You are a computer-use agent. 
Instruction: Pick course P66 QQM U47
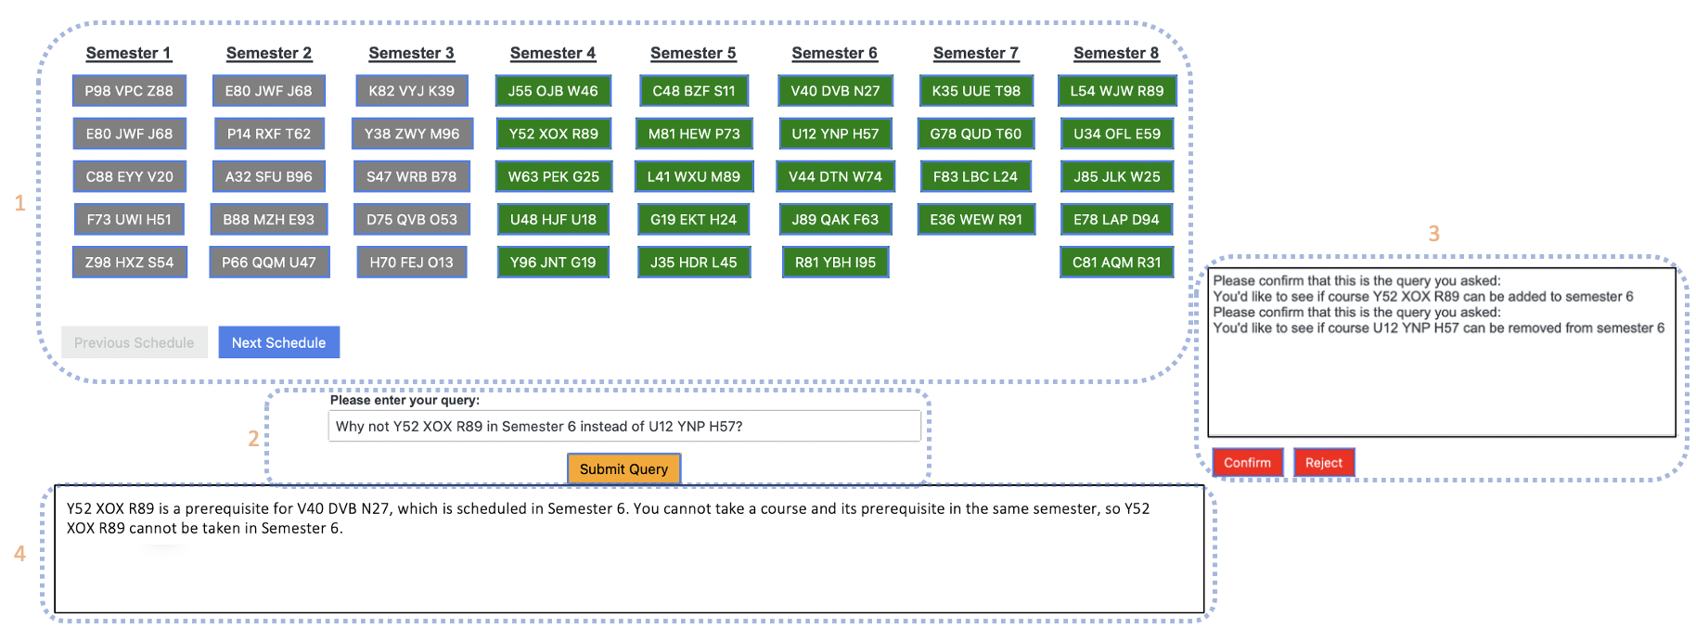point(269,262)
